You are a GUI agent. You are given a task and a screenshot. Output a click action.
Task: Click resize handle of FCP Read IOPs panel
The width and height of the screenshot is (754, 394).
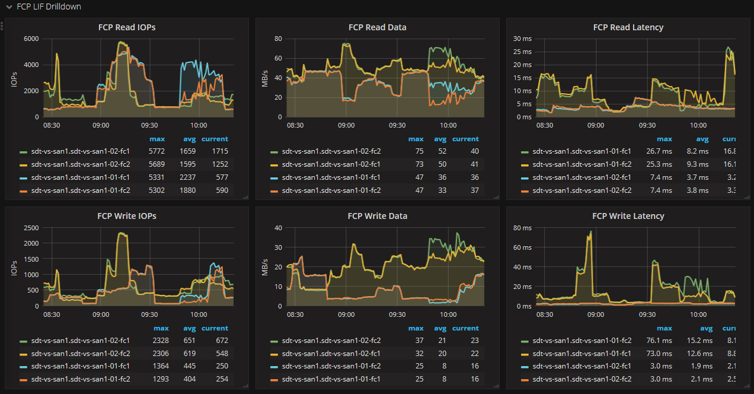[x=245, y=196]
